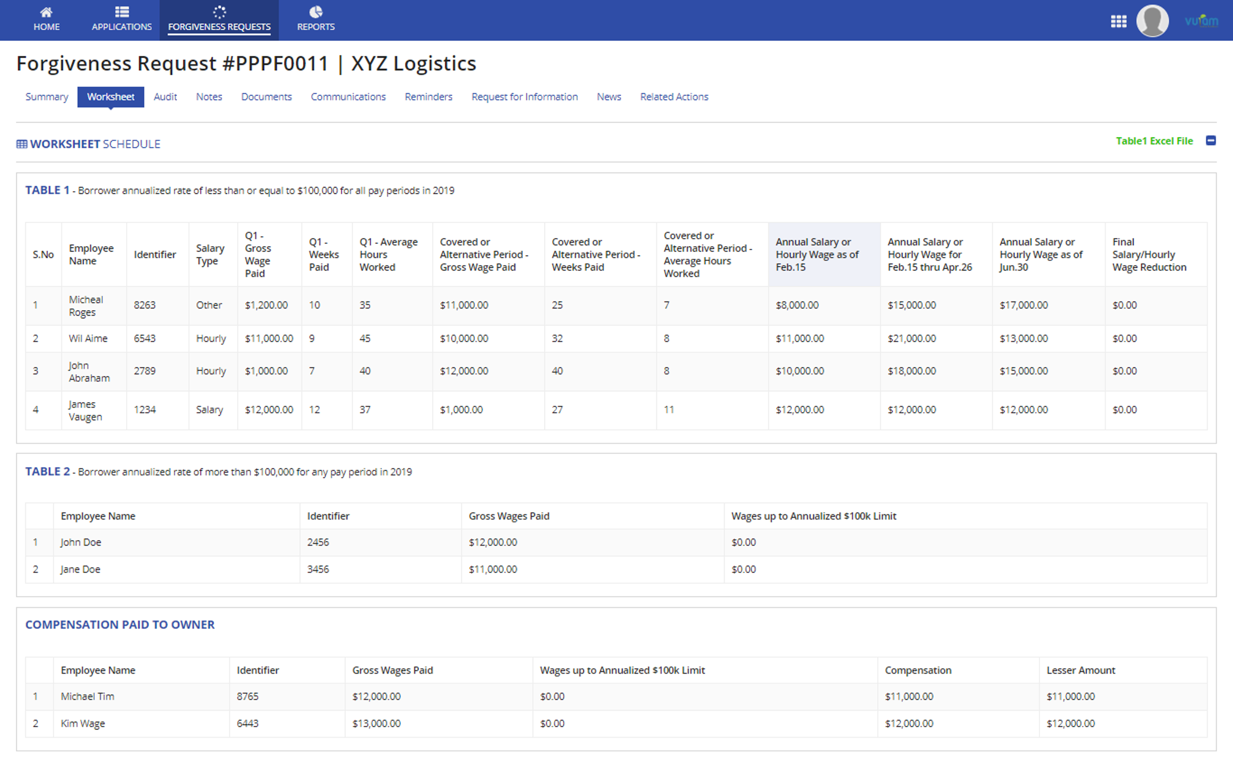Click identifier 1234 in Table 1
Viewport: 1233px width, 771px height.
(144, 410)
